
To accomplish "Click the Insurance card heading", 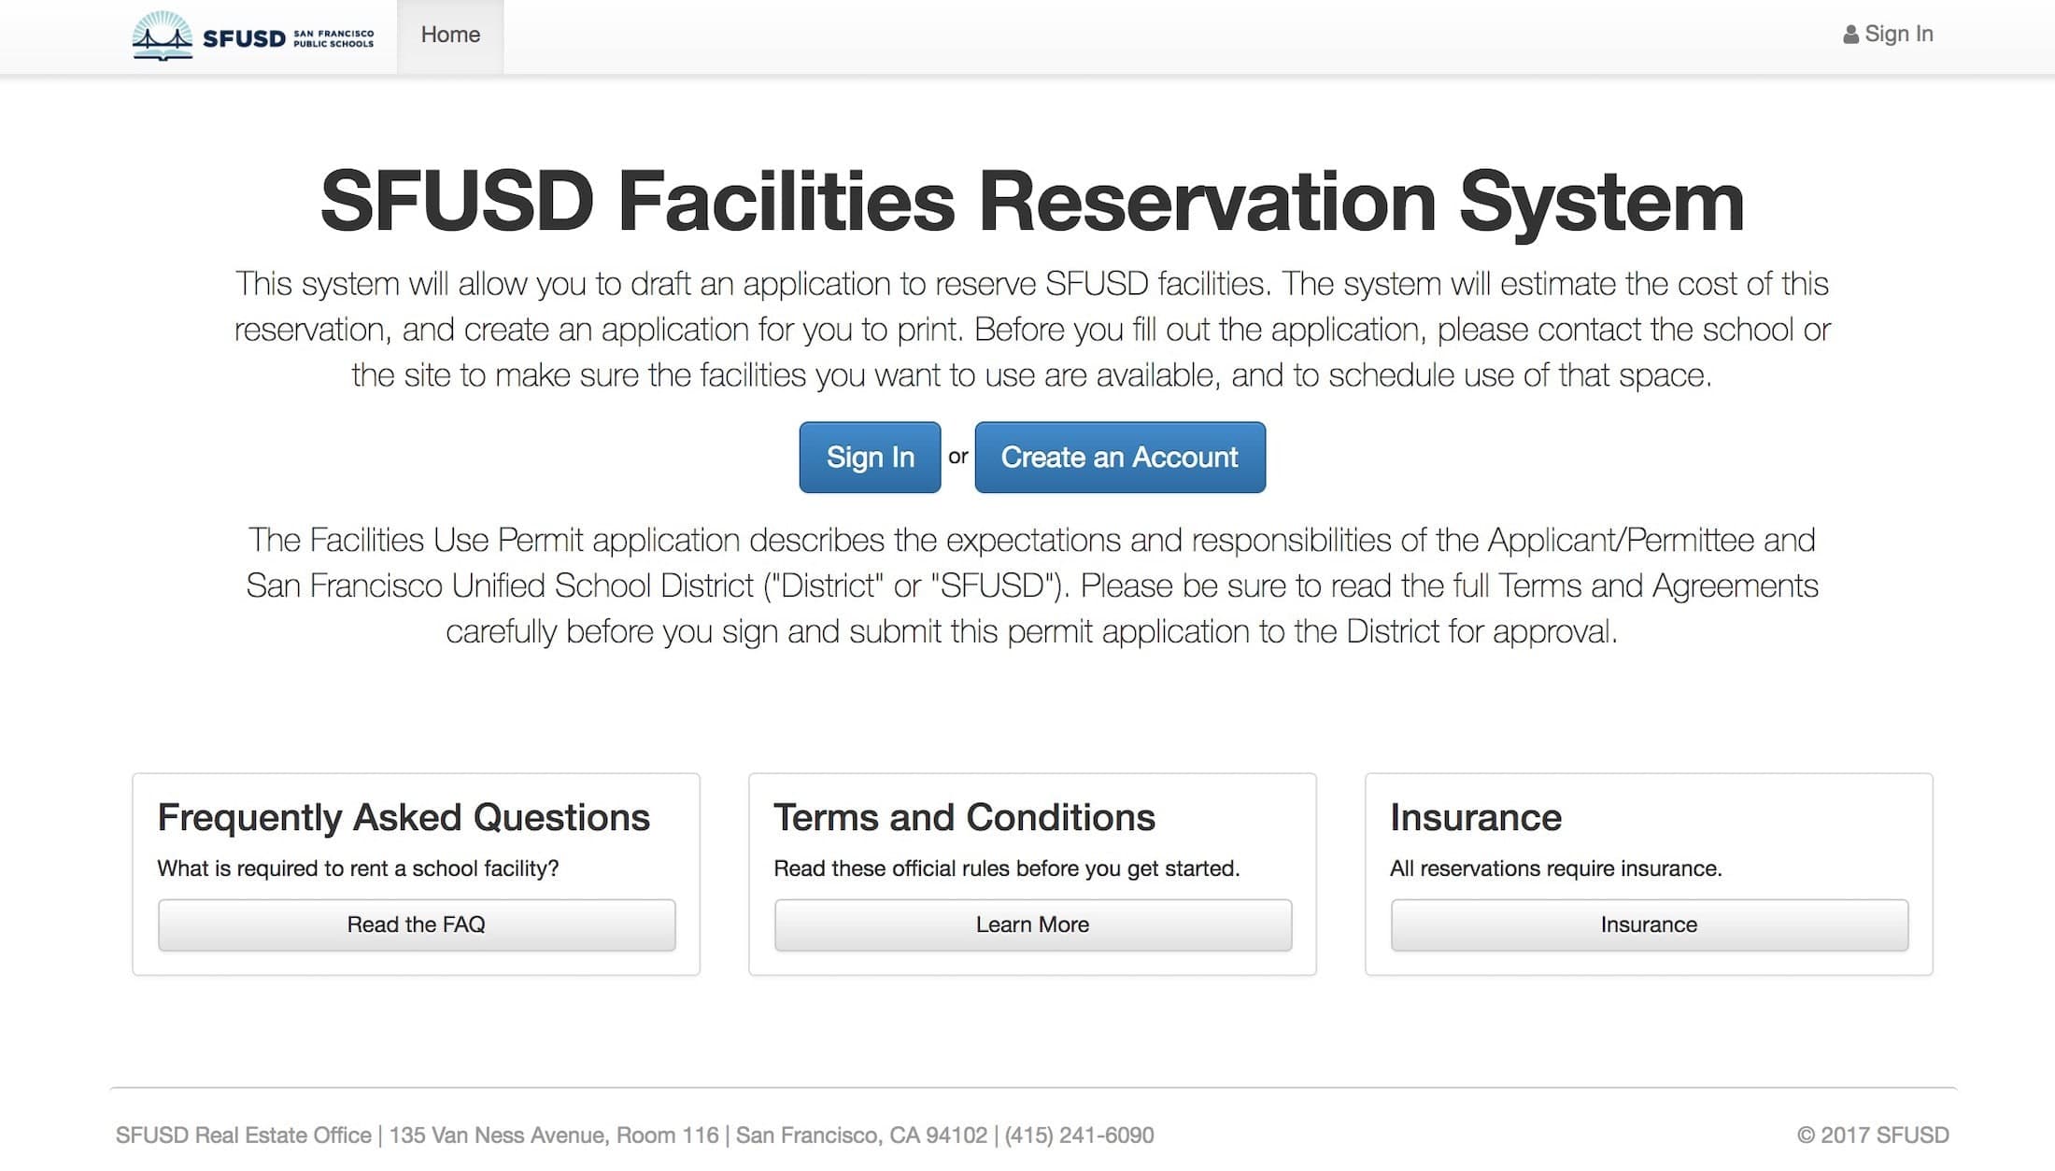I will 1476,818.
